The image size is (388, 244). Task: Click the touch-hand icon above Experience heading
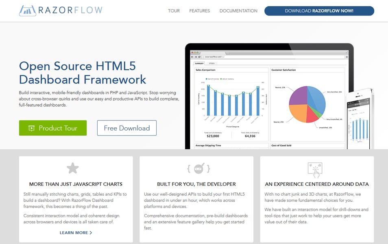point(315,170)
